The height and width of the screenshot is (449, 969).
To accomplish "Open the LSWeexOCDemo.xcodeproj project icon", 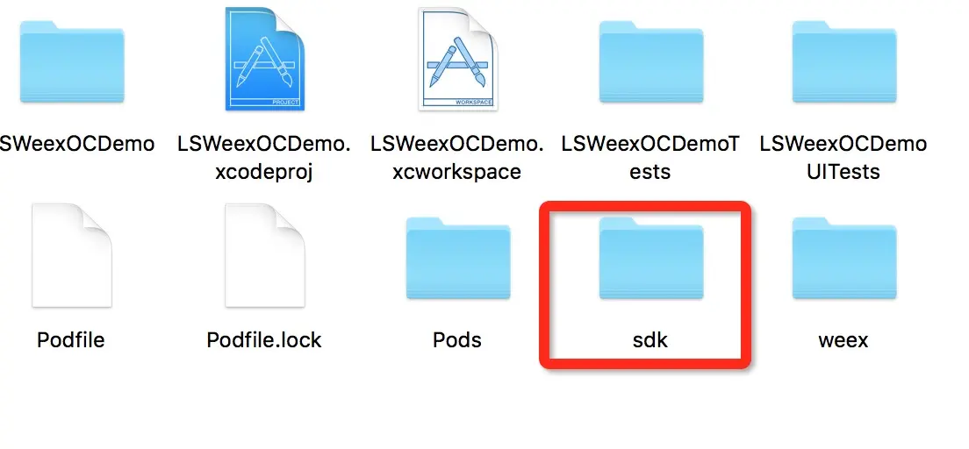I will pyautogui.click(x=264, y=60).
